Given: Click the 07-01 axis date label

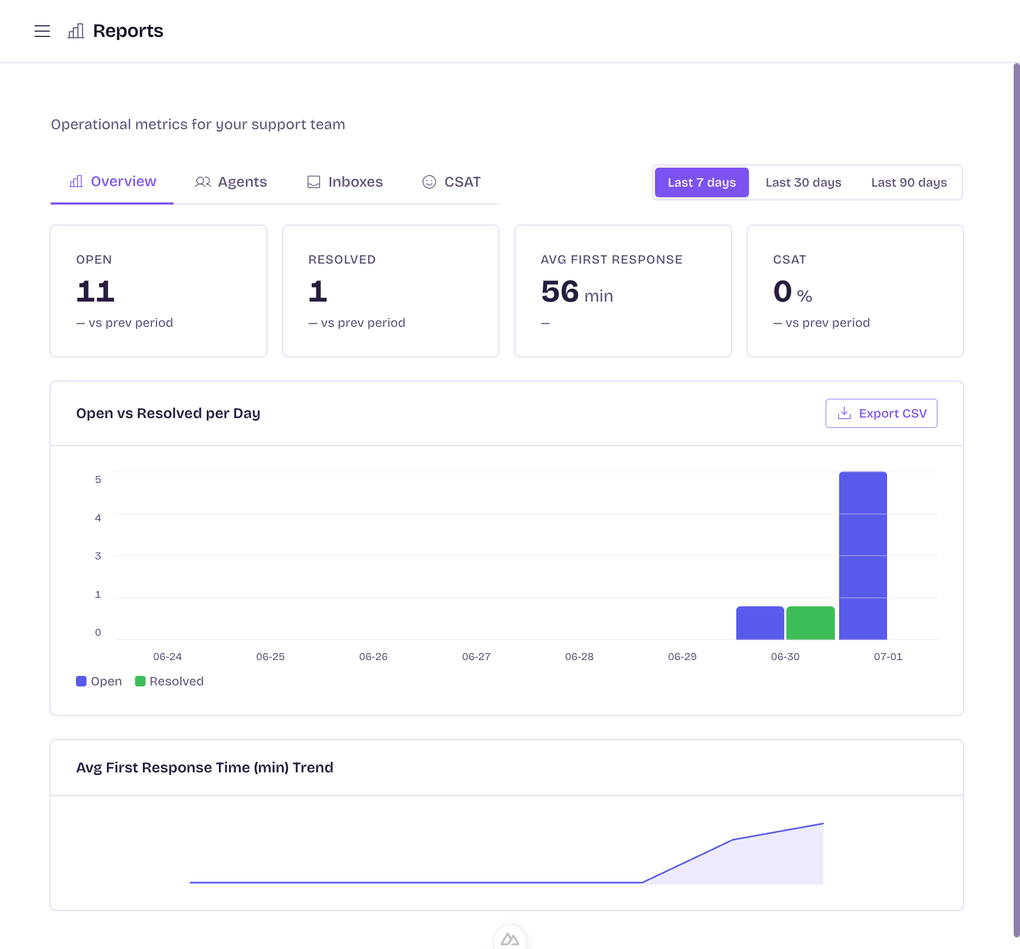Looking at the screenshot, I should tap(888, 657).
